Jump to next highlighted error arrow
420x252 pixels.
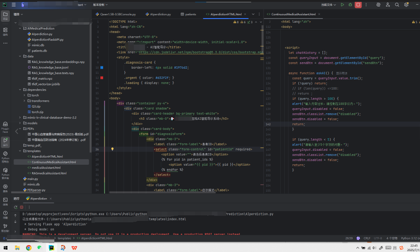(x=261, y=22)
